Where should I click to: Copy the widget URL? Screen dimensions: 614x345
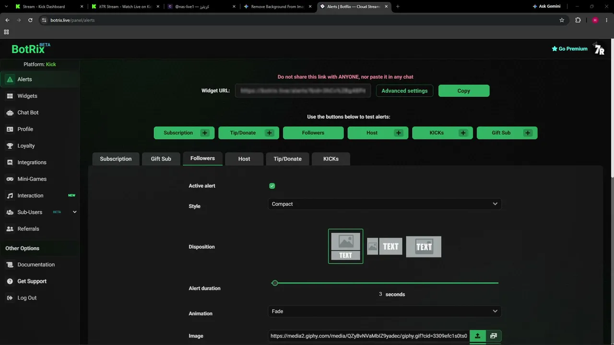[464, 91]
